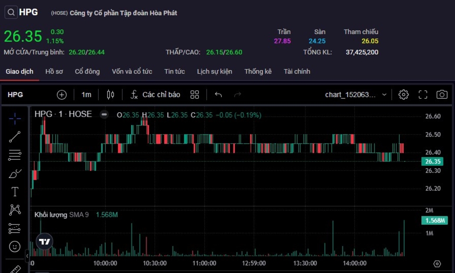Collapse the HPG chart legend toggle
The height and width of the screenshot is (273, 455).
[x=104, y=115]
